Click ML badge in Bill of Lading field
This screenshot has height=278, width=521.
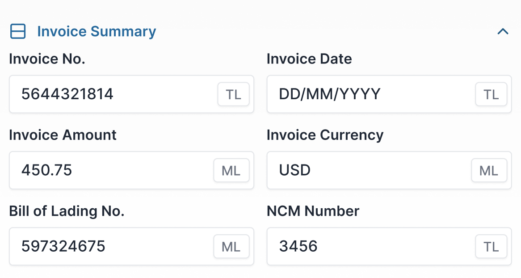(231, 246)
